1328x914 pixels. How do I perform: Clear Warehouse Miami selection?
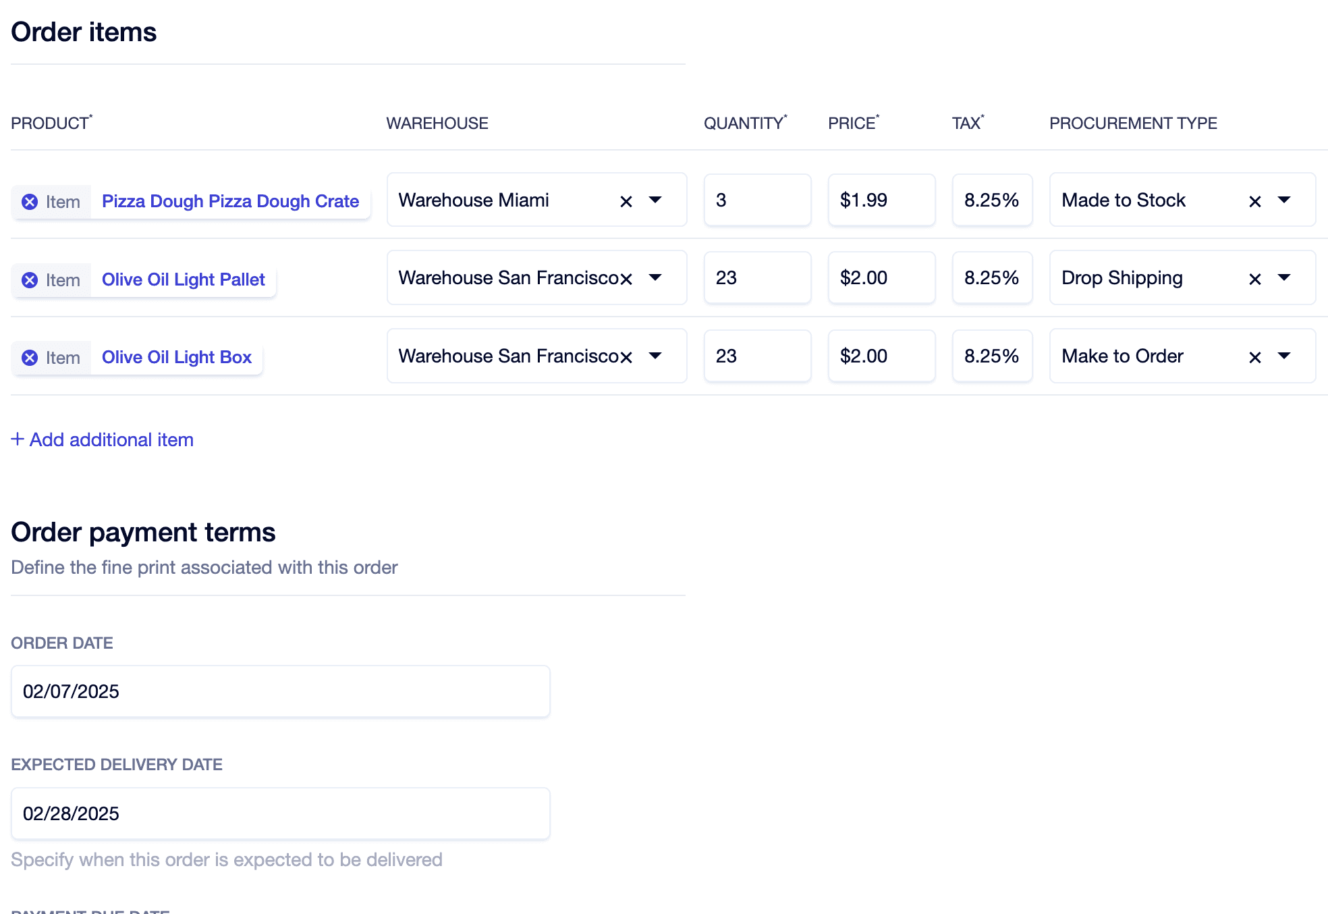pyautogui.click(x=626, y=201)
